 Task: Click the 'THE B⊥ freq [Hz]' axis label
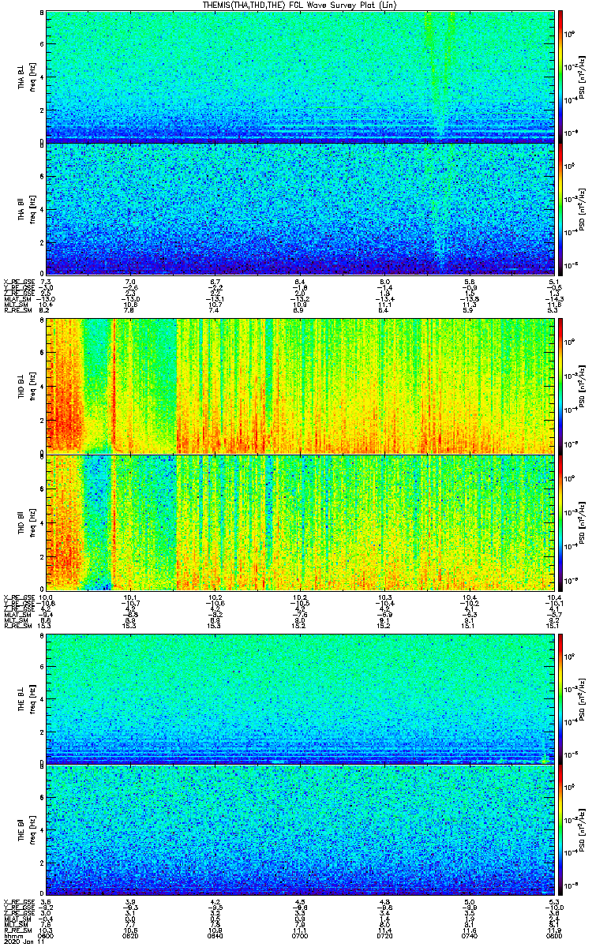26,698
